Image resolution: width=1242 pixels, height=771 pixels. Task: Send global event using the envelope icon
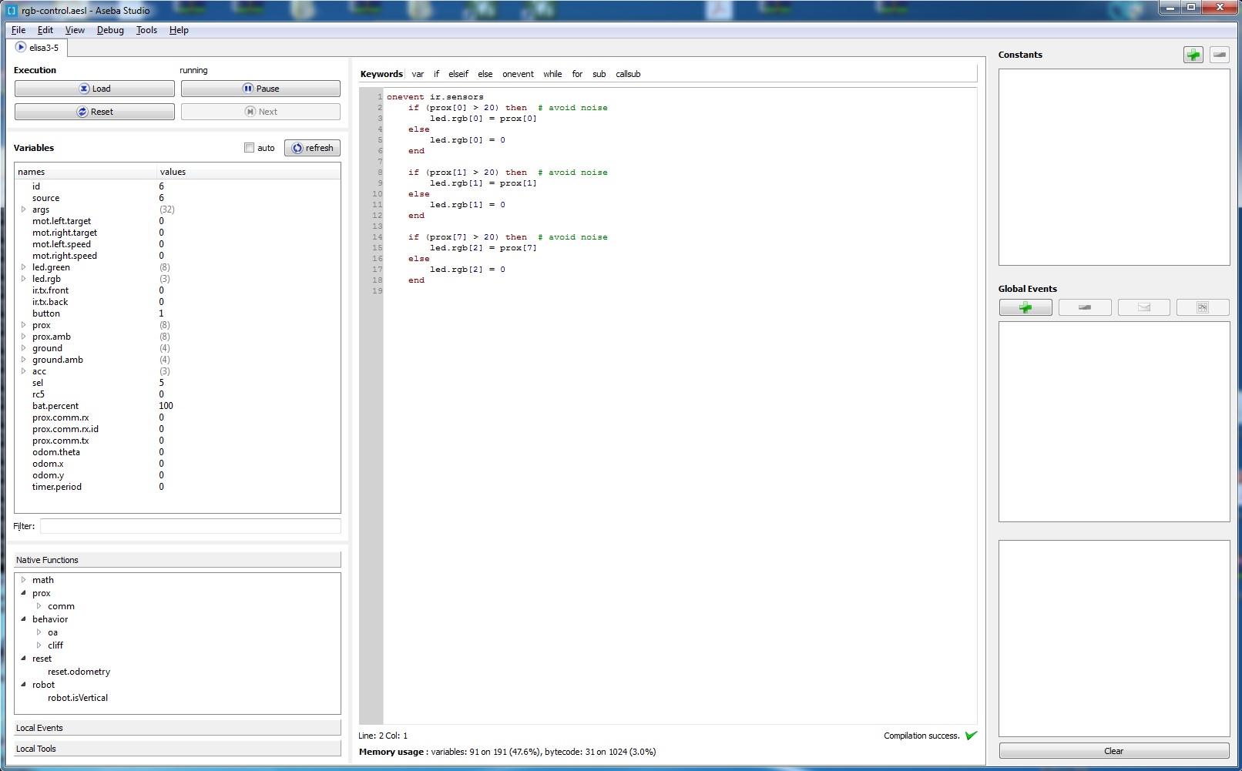1143,307
